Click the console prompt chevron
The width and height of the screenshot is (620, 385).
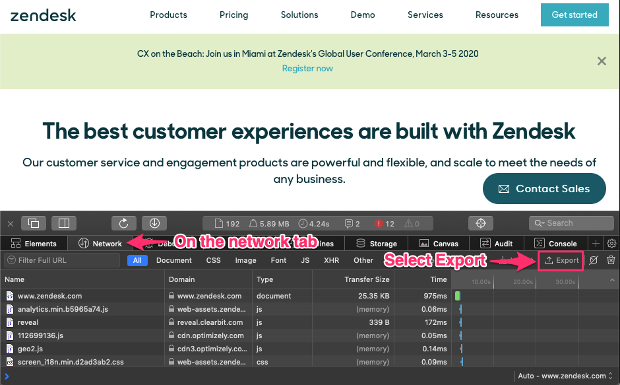(x=7, y=376)
